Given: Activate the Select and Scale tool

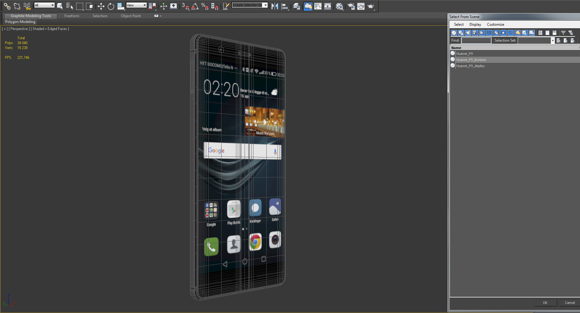Looking at the screenshot, I should tap(121, 6).
